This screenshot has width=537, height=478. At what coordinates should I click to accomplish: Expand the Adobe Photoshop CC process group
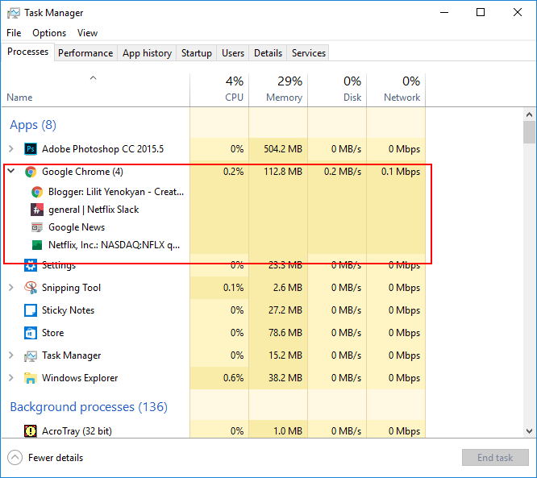point(11,149)
